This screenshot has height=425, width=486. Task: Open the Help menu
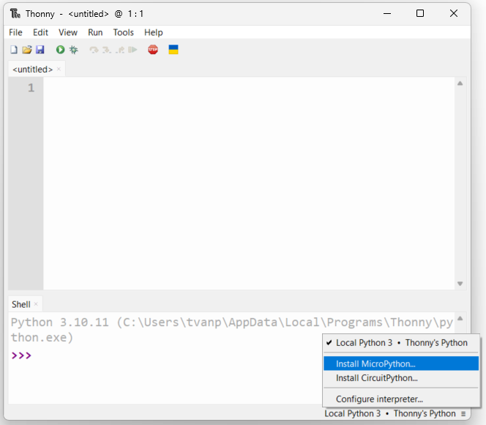tap(154, 32)
